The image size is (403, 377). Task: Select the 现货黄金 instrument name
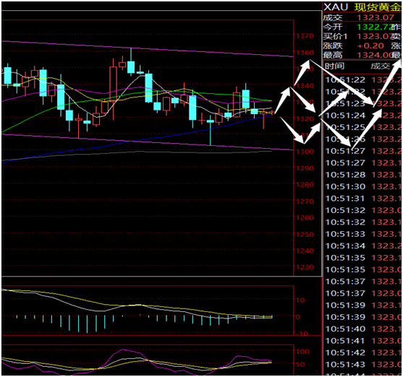(x=378, y=7)
